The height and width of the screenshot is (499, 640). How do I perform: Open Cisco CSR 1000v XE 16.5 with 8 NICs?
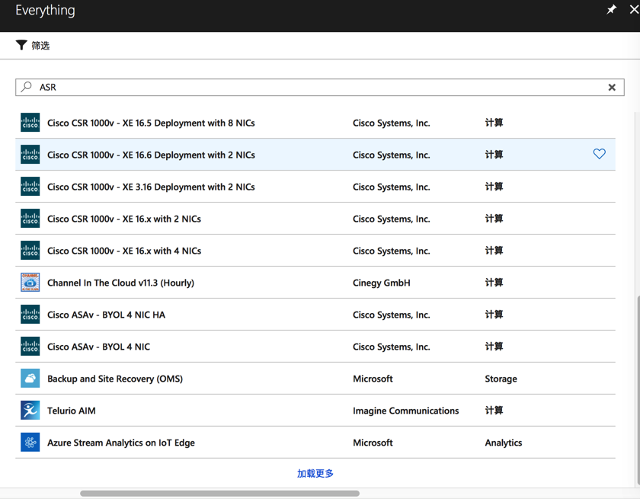(151, 123)
